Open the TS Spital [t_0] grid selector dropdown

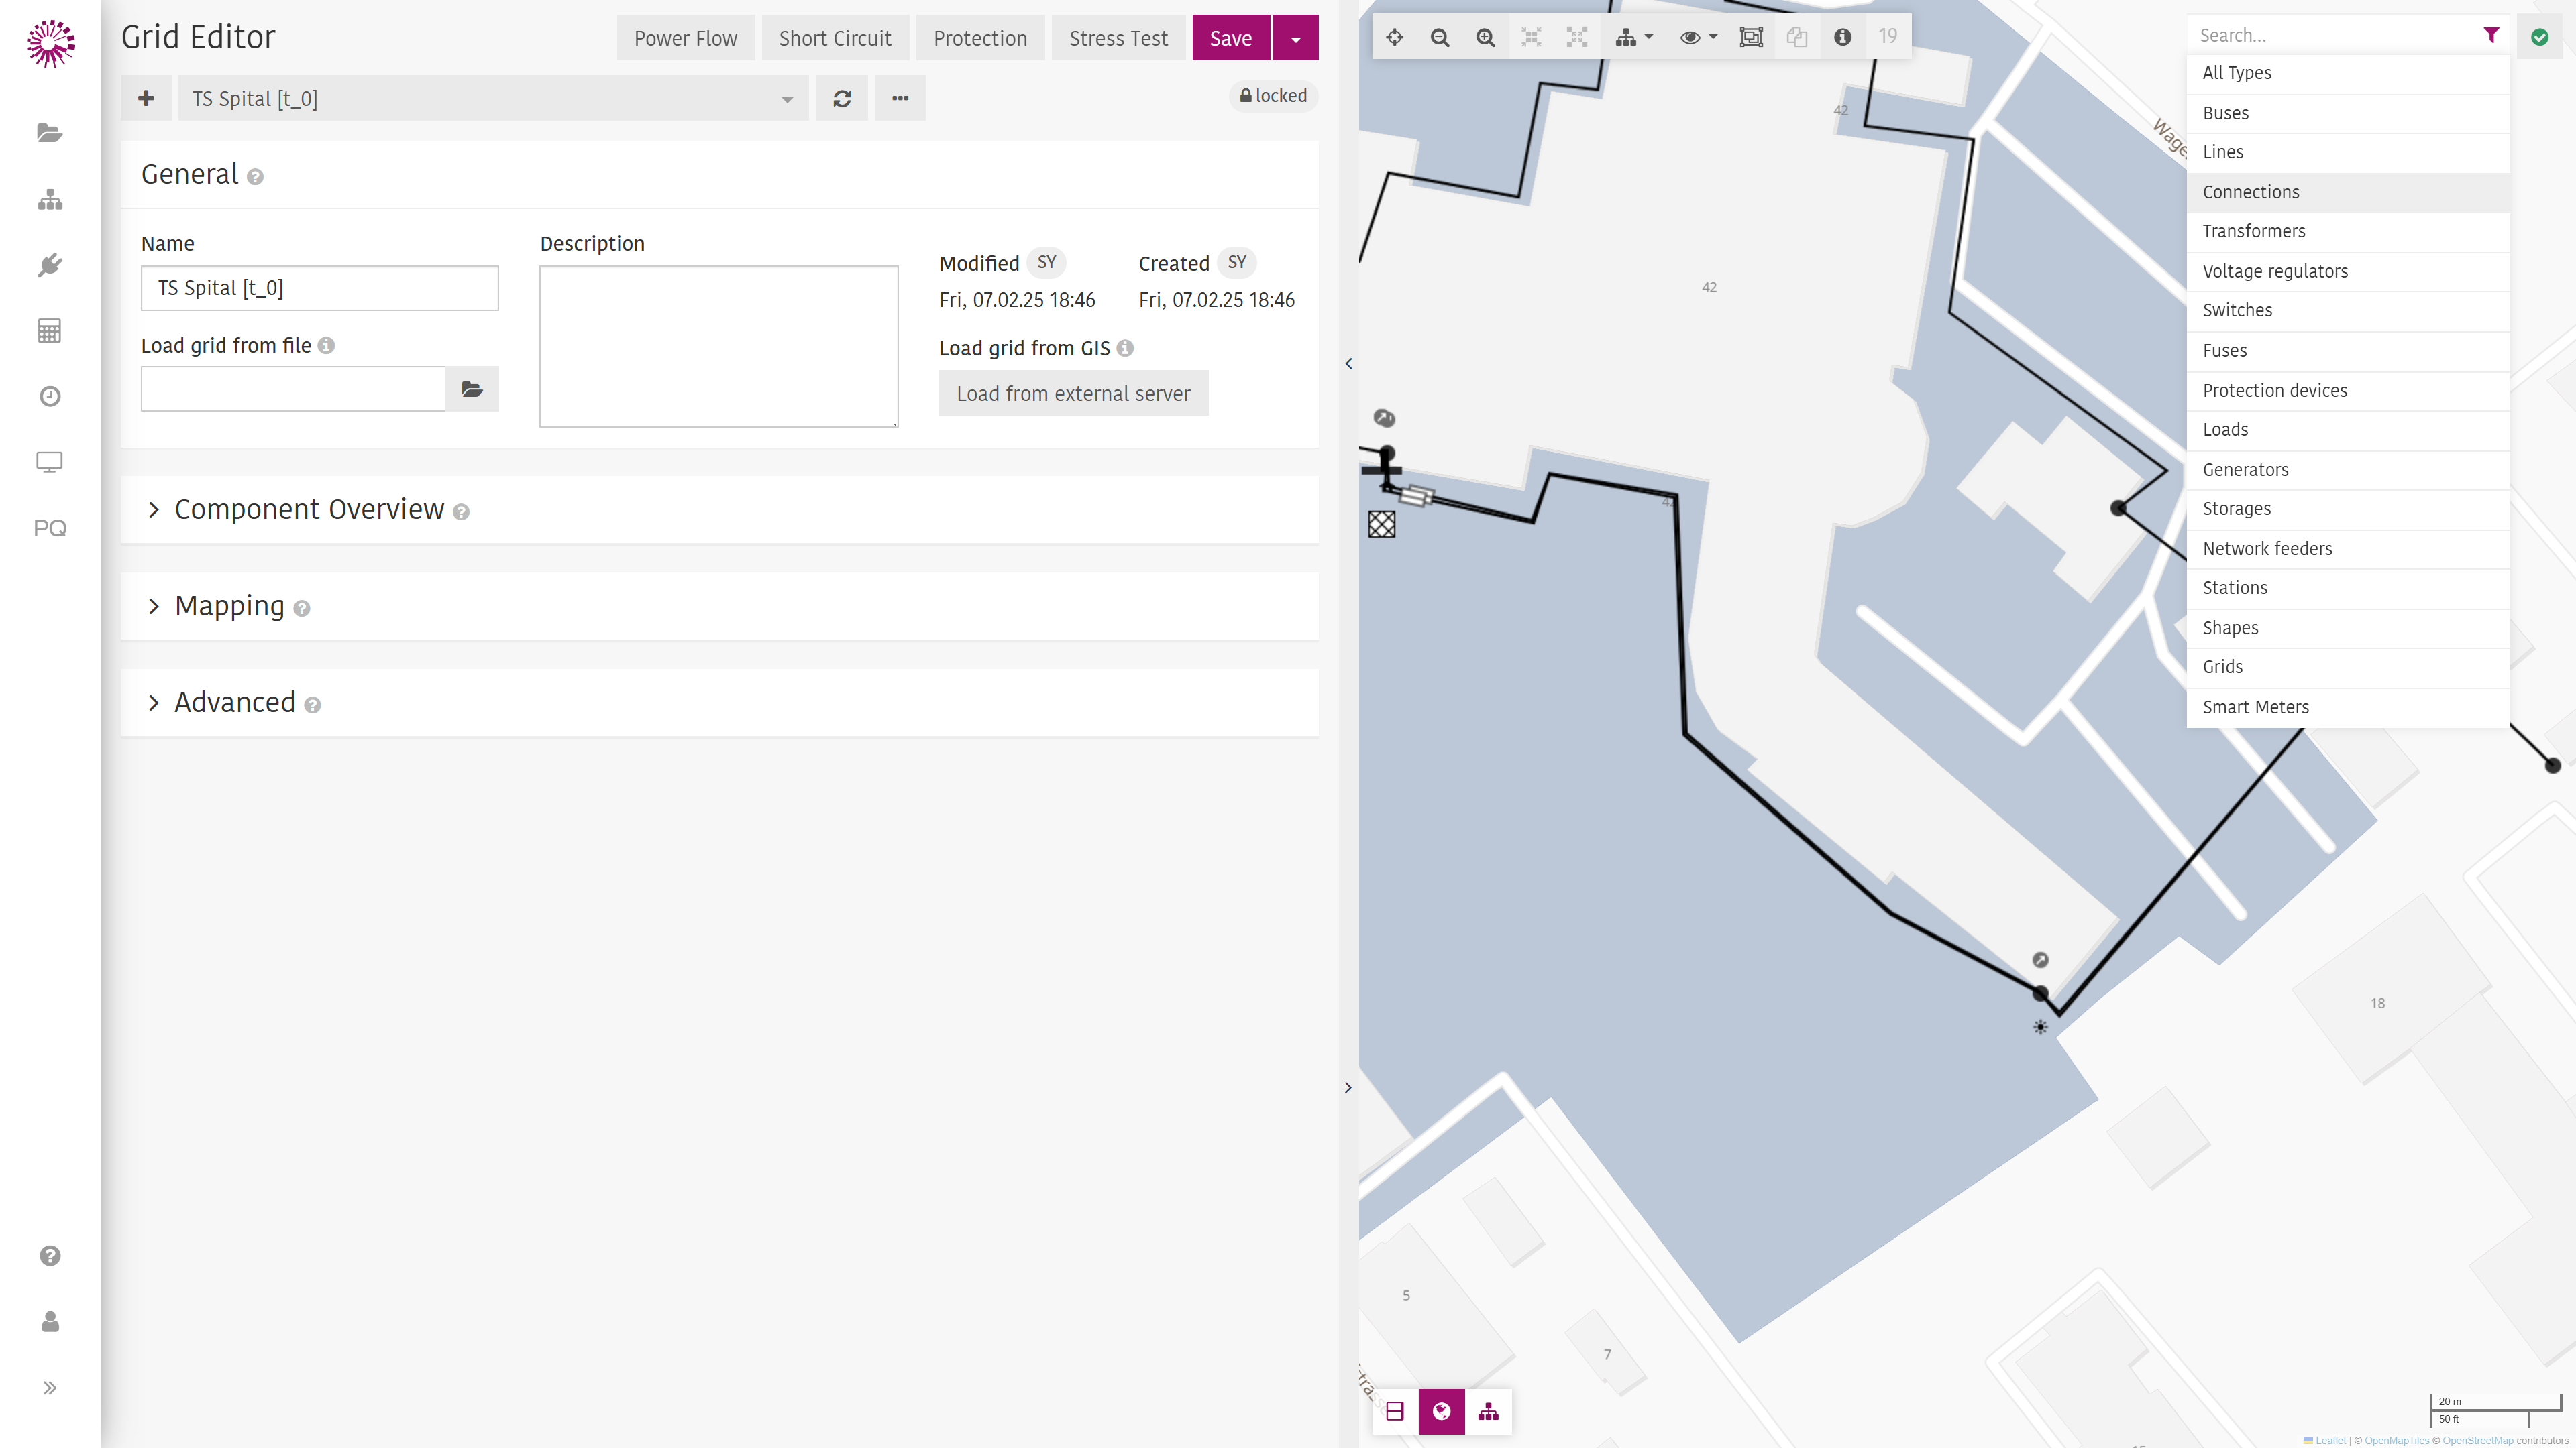(493, 98)
